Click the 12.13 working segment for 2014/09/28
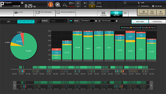 pos(67,52)
